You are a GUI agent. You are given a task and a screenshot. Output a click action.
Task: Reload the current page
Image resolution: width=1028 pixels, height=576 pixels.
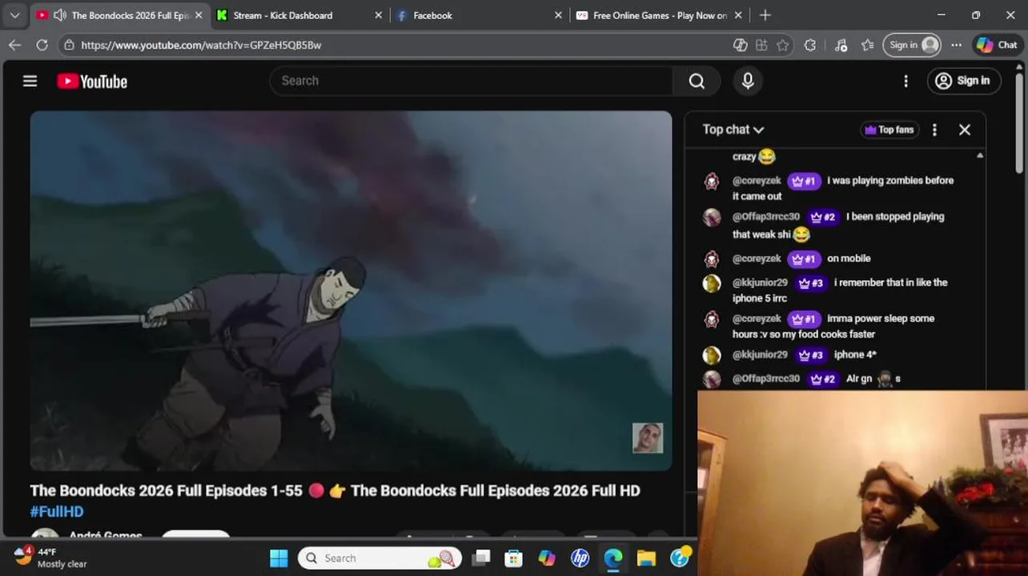[42, 45]
